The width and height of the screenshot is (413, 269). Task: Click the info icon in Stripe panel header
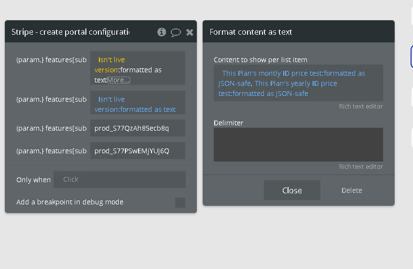point(162,32)
